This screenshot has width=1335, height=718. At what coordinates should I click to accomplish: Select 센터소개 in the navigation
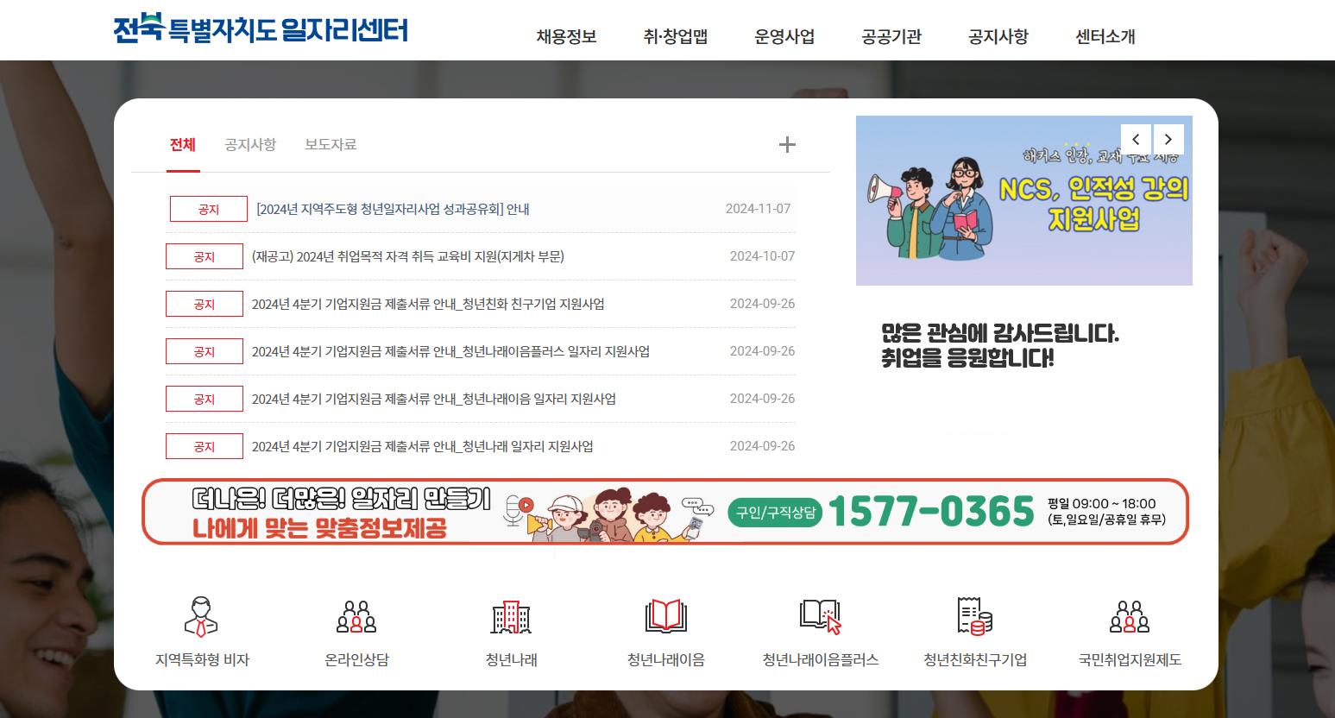pos(1105,37)
